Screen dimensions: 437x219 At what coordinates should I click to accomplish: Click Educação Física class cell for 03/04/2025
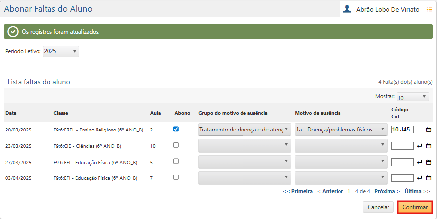click(96, 178)
